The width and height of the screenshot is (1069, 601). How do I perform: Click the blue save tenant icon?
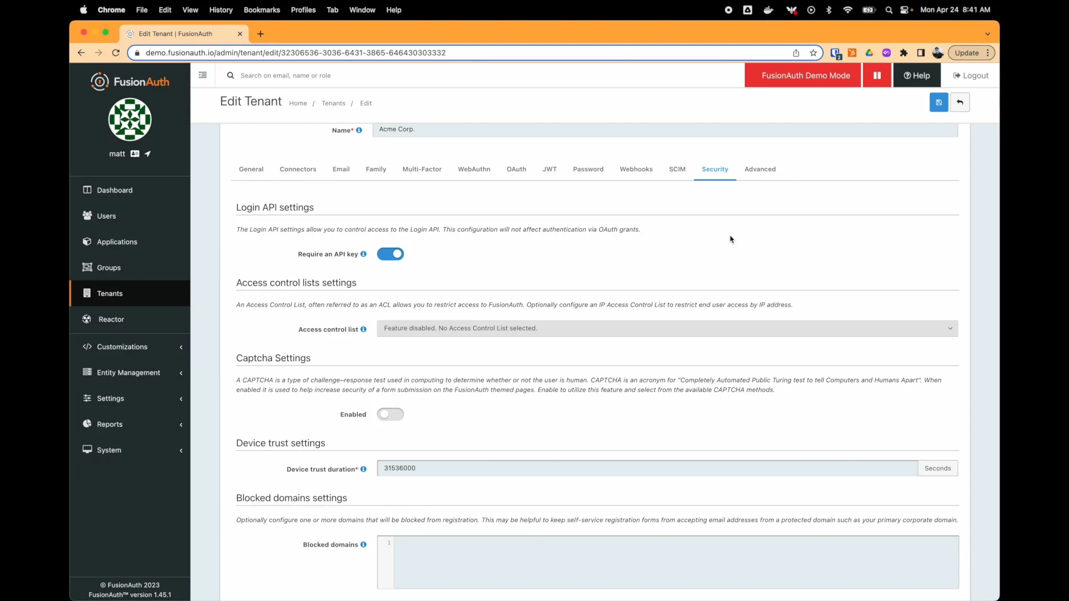[939, 102]
